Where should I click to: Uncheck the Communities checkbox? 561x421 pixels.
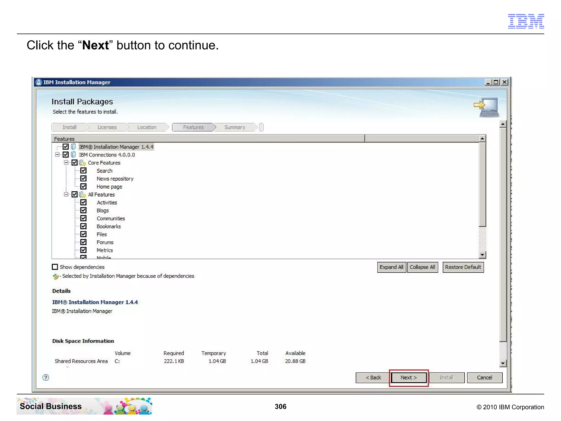tap(84, 218)
